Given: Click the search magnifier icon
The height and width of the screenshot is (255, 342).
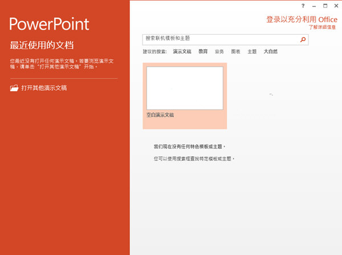Looking at the screenshot, I should point(303,39).
